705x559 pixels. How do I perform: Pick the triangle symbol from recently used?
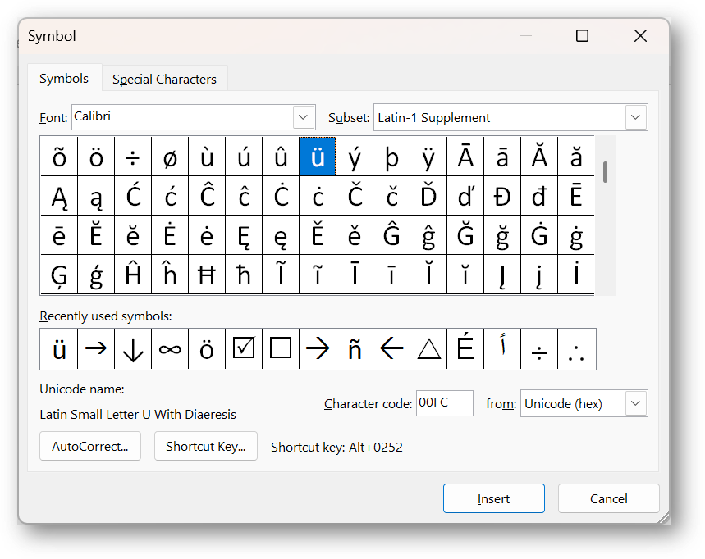click(428, 348)
